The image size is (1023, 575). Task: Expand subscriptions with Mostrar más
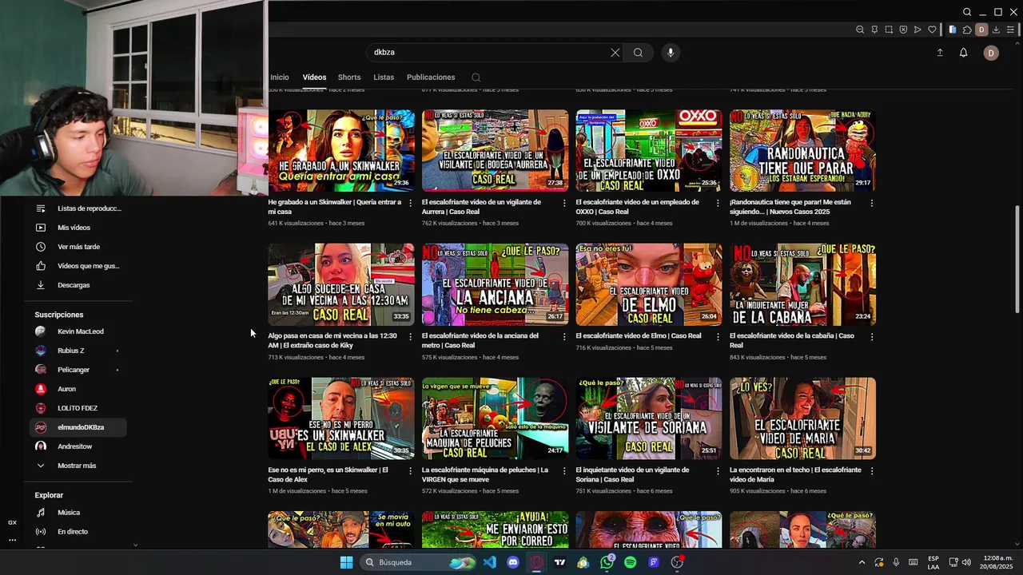coord(78,466)
